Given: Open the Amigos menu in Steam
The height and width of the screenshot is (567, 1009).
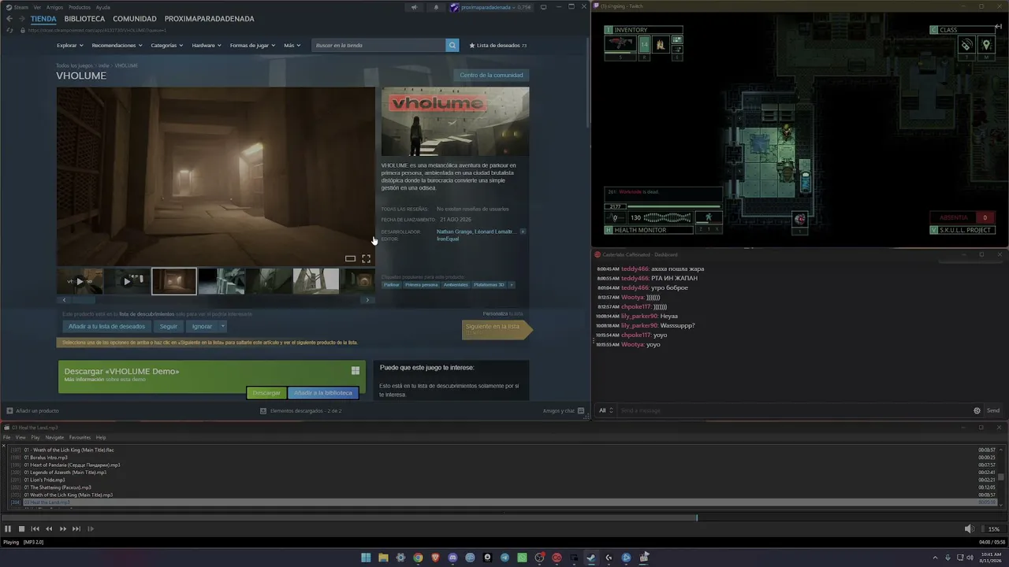Looking at the screenshot, I should pyautogui.click(x=54, y=7).
